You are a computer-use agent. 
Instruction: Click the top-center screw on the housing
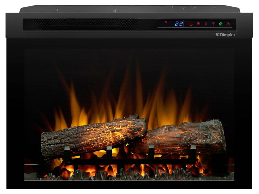[115, 11]
